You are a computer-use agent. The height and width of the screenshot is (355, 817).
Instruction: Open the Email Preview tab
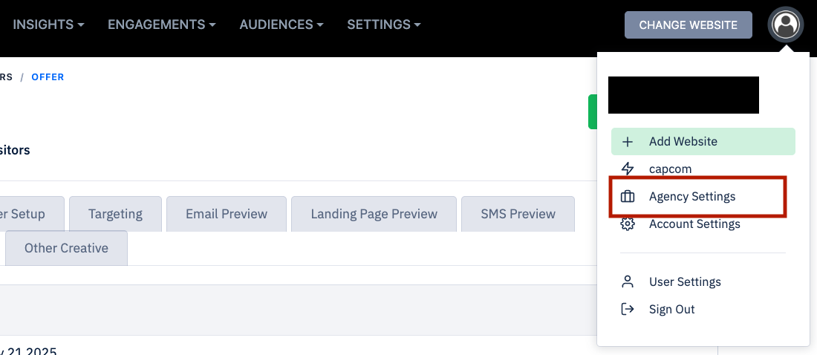227,214
